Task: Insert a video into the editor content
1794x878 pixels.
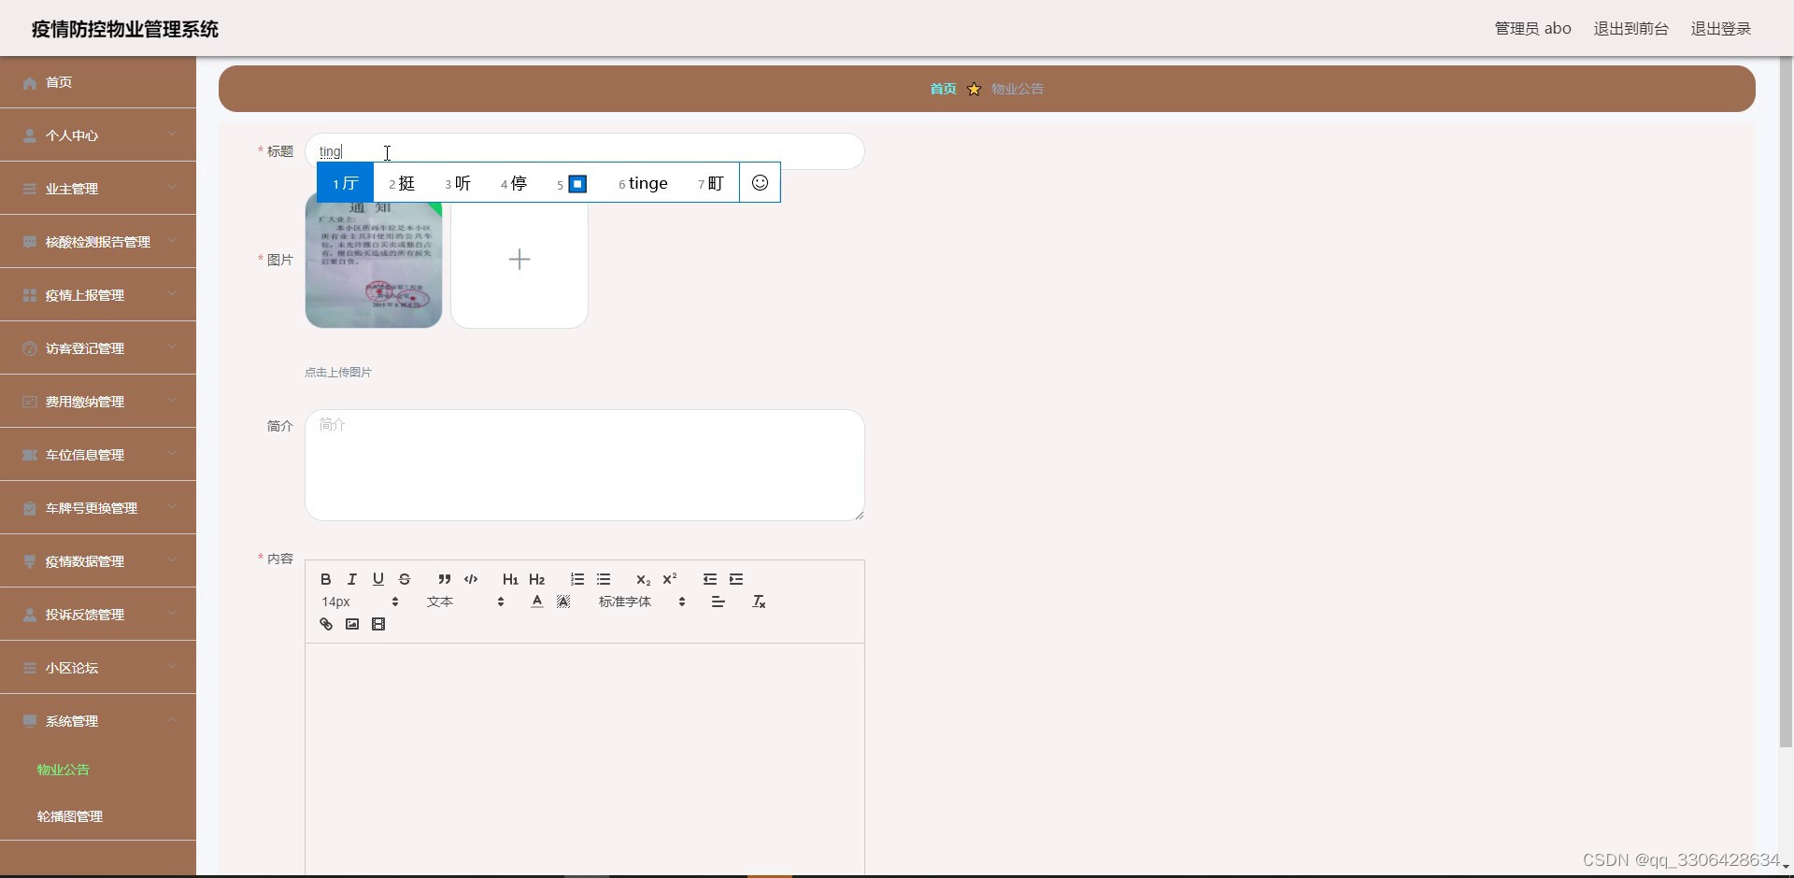Action: tap(378, 624)
